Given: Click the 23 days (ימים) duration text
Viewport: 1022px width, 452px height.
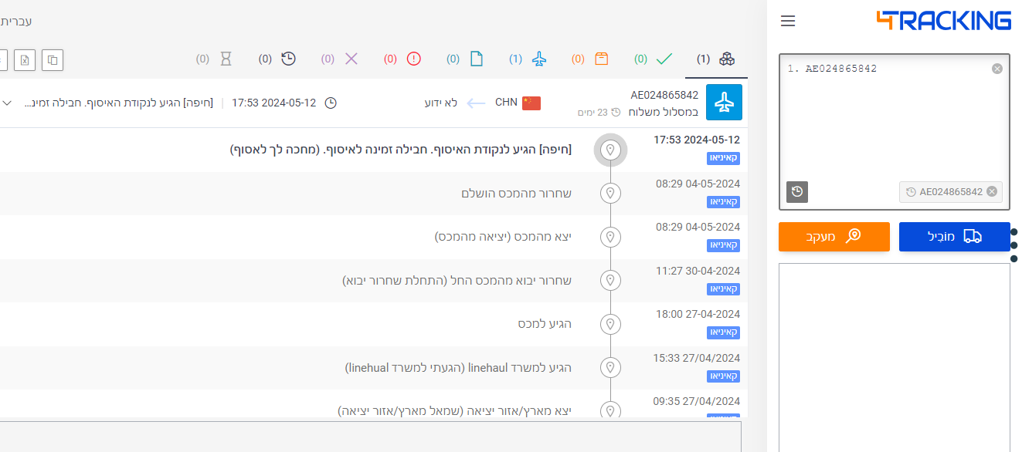Looking at the screenshot, I should point(593,113).
